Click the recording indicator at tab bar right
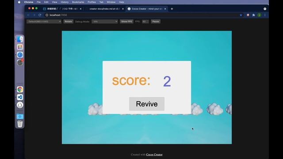283x159 pixels. coord(265,9)
